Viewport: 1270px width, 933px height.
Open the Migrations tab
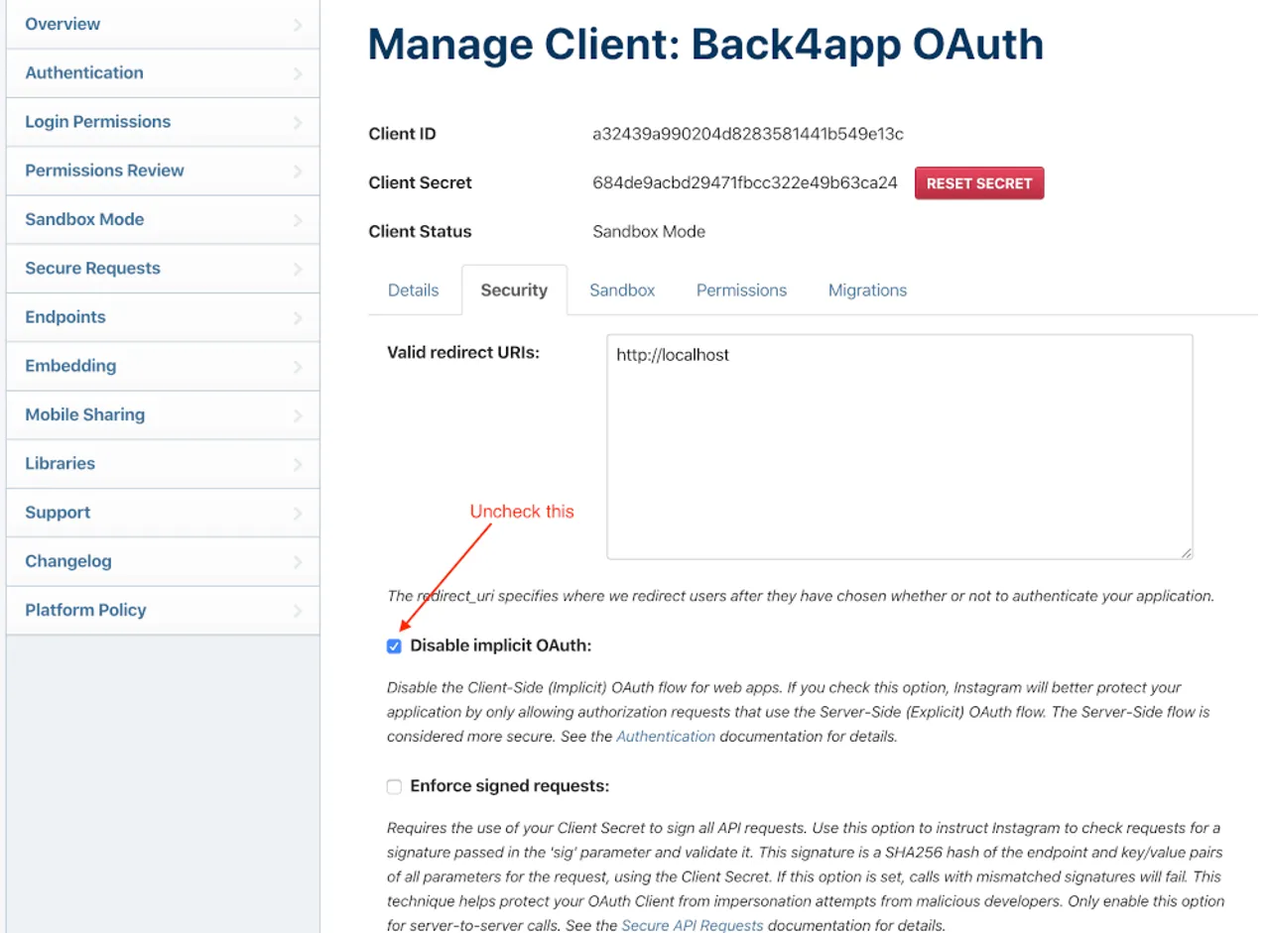(x=867, y=290)
